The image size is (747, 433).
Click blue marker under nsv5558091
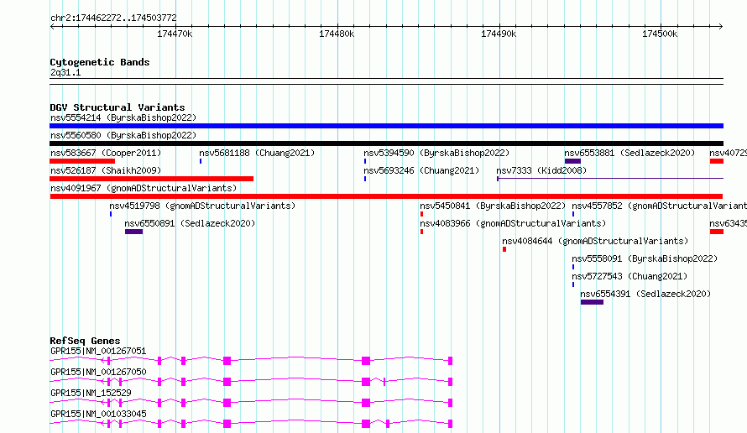pyautogui.click(x=573, y=267)
